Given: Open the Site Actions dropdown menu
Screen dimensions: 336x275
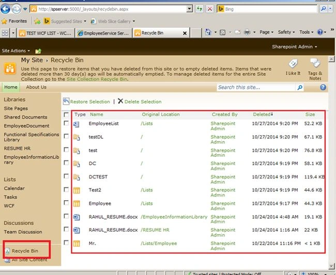Looking at the screenshot, I should 16,51.
